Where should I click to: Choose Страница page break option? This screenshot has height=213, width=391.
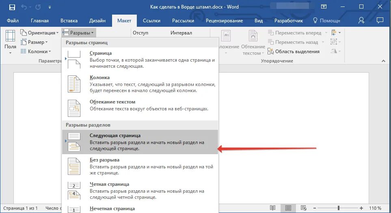tap(140, 60)
